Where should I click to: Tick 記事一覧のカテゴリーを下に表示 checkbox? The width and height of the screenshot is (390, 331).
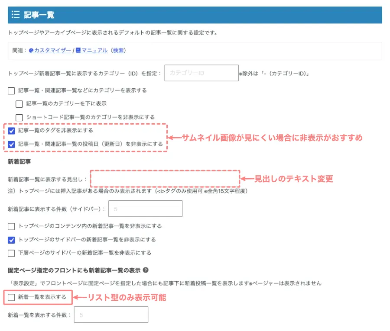pyautogui.click(x=19, y=104)
